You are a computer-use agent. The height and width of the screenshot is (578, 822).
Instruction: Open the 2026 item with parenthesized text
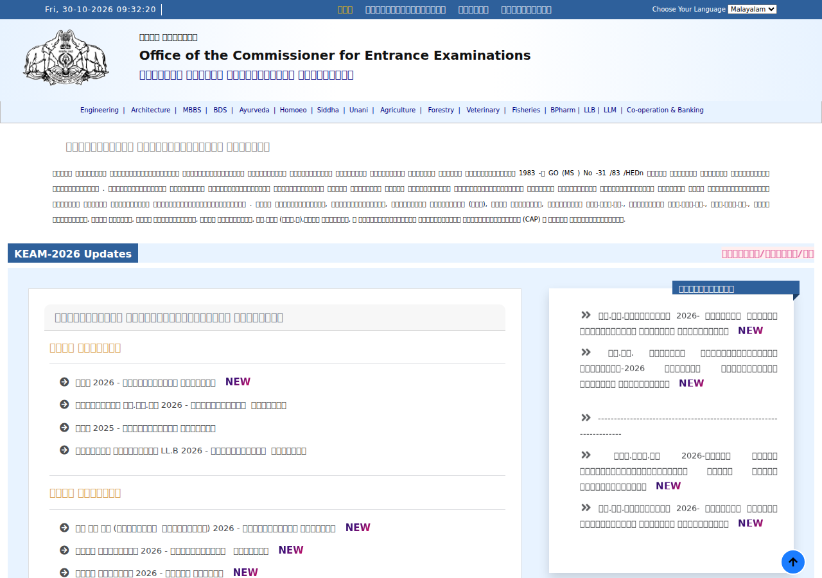tap(205, 528)
